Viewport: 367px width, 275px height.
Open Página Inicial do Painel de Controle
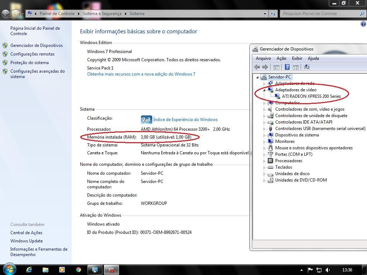(x=35, y=31)
